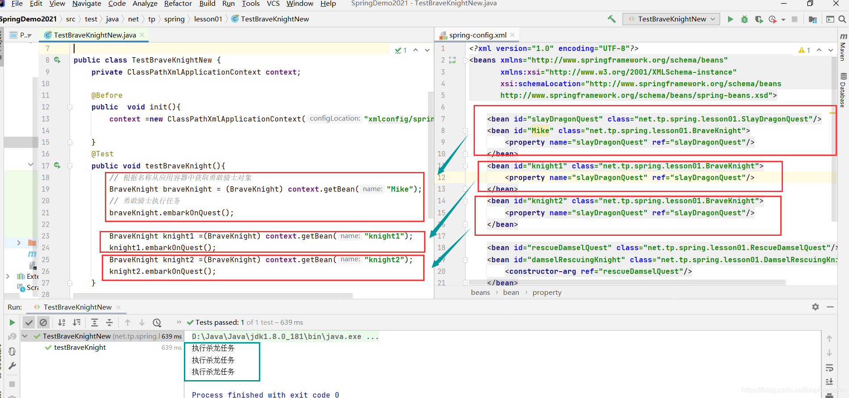Image resolution: width=849 pixels, height=398 pixels.
Task: Open Search Everywhere with the magnifier icon
Action: pyautogui.click(x=842, y=19)
